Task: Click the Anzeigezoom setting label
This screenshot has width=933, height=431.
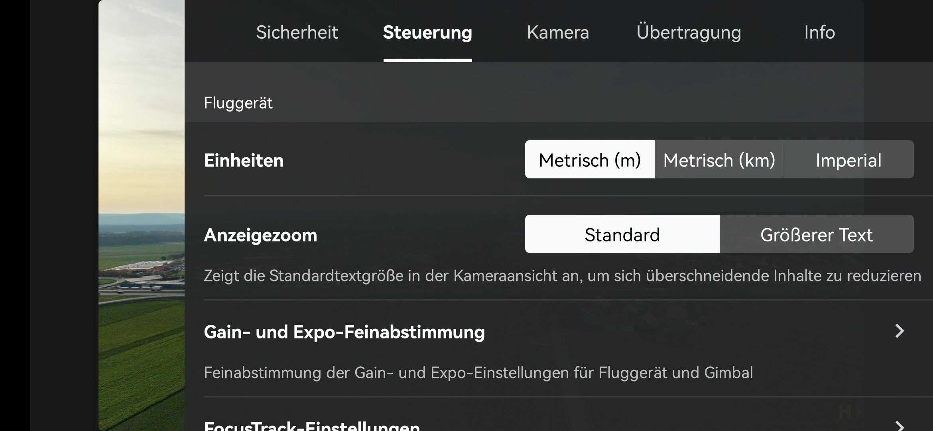Action: (x=260, y=235)
